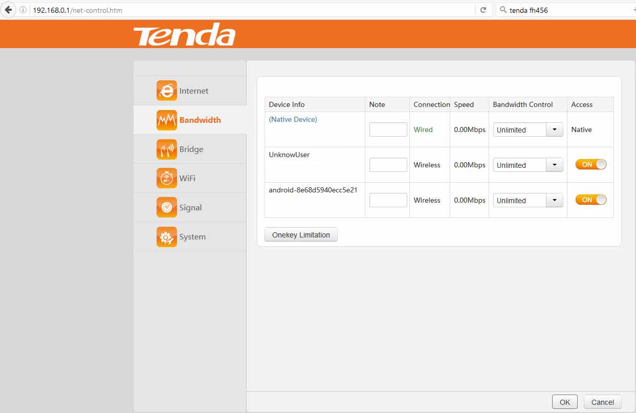Click the page reload icon in address bar
This screenshot has width=636, height=413.
(x=483, y=10)
